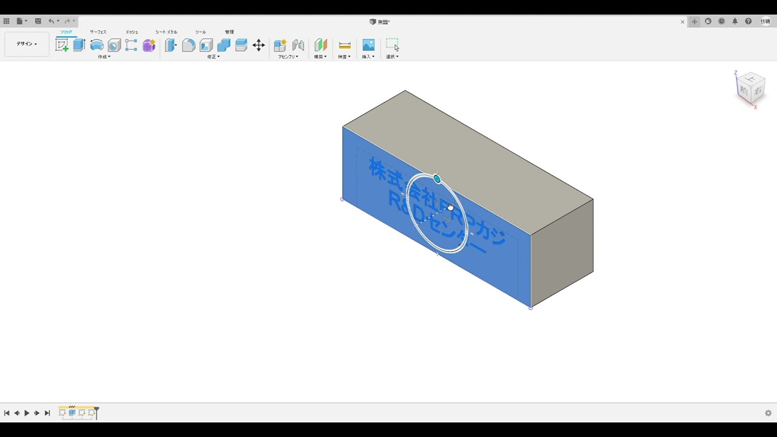The width and height of the screenshot is (777, 437).
Task: Jump to timeline end
Action: tap(47, 413)
